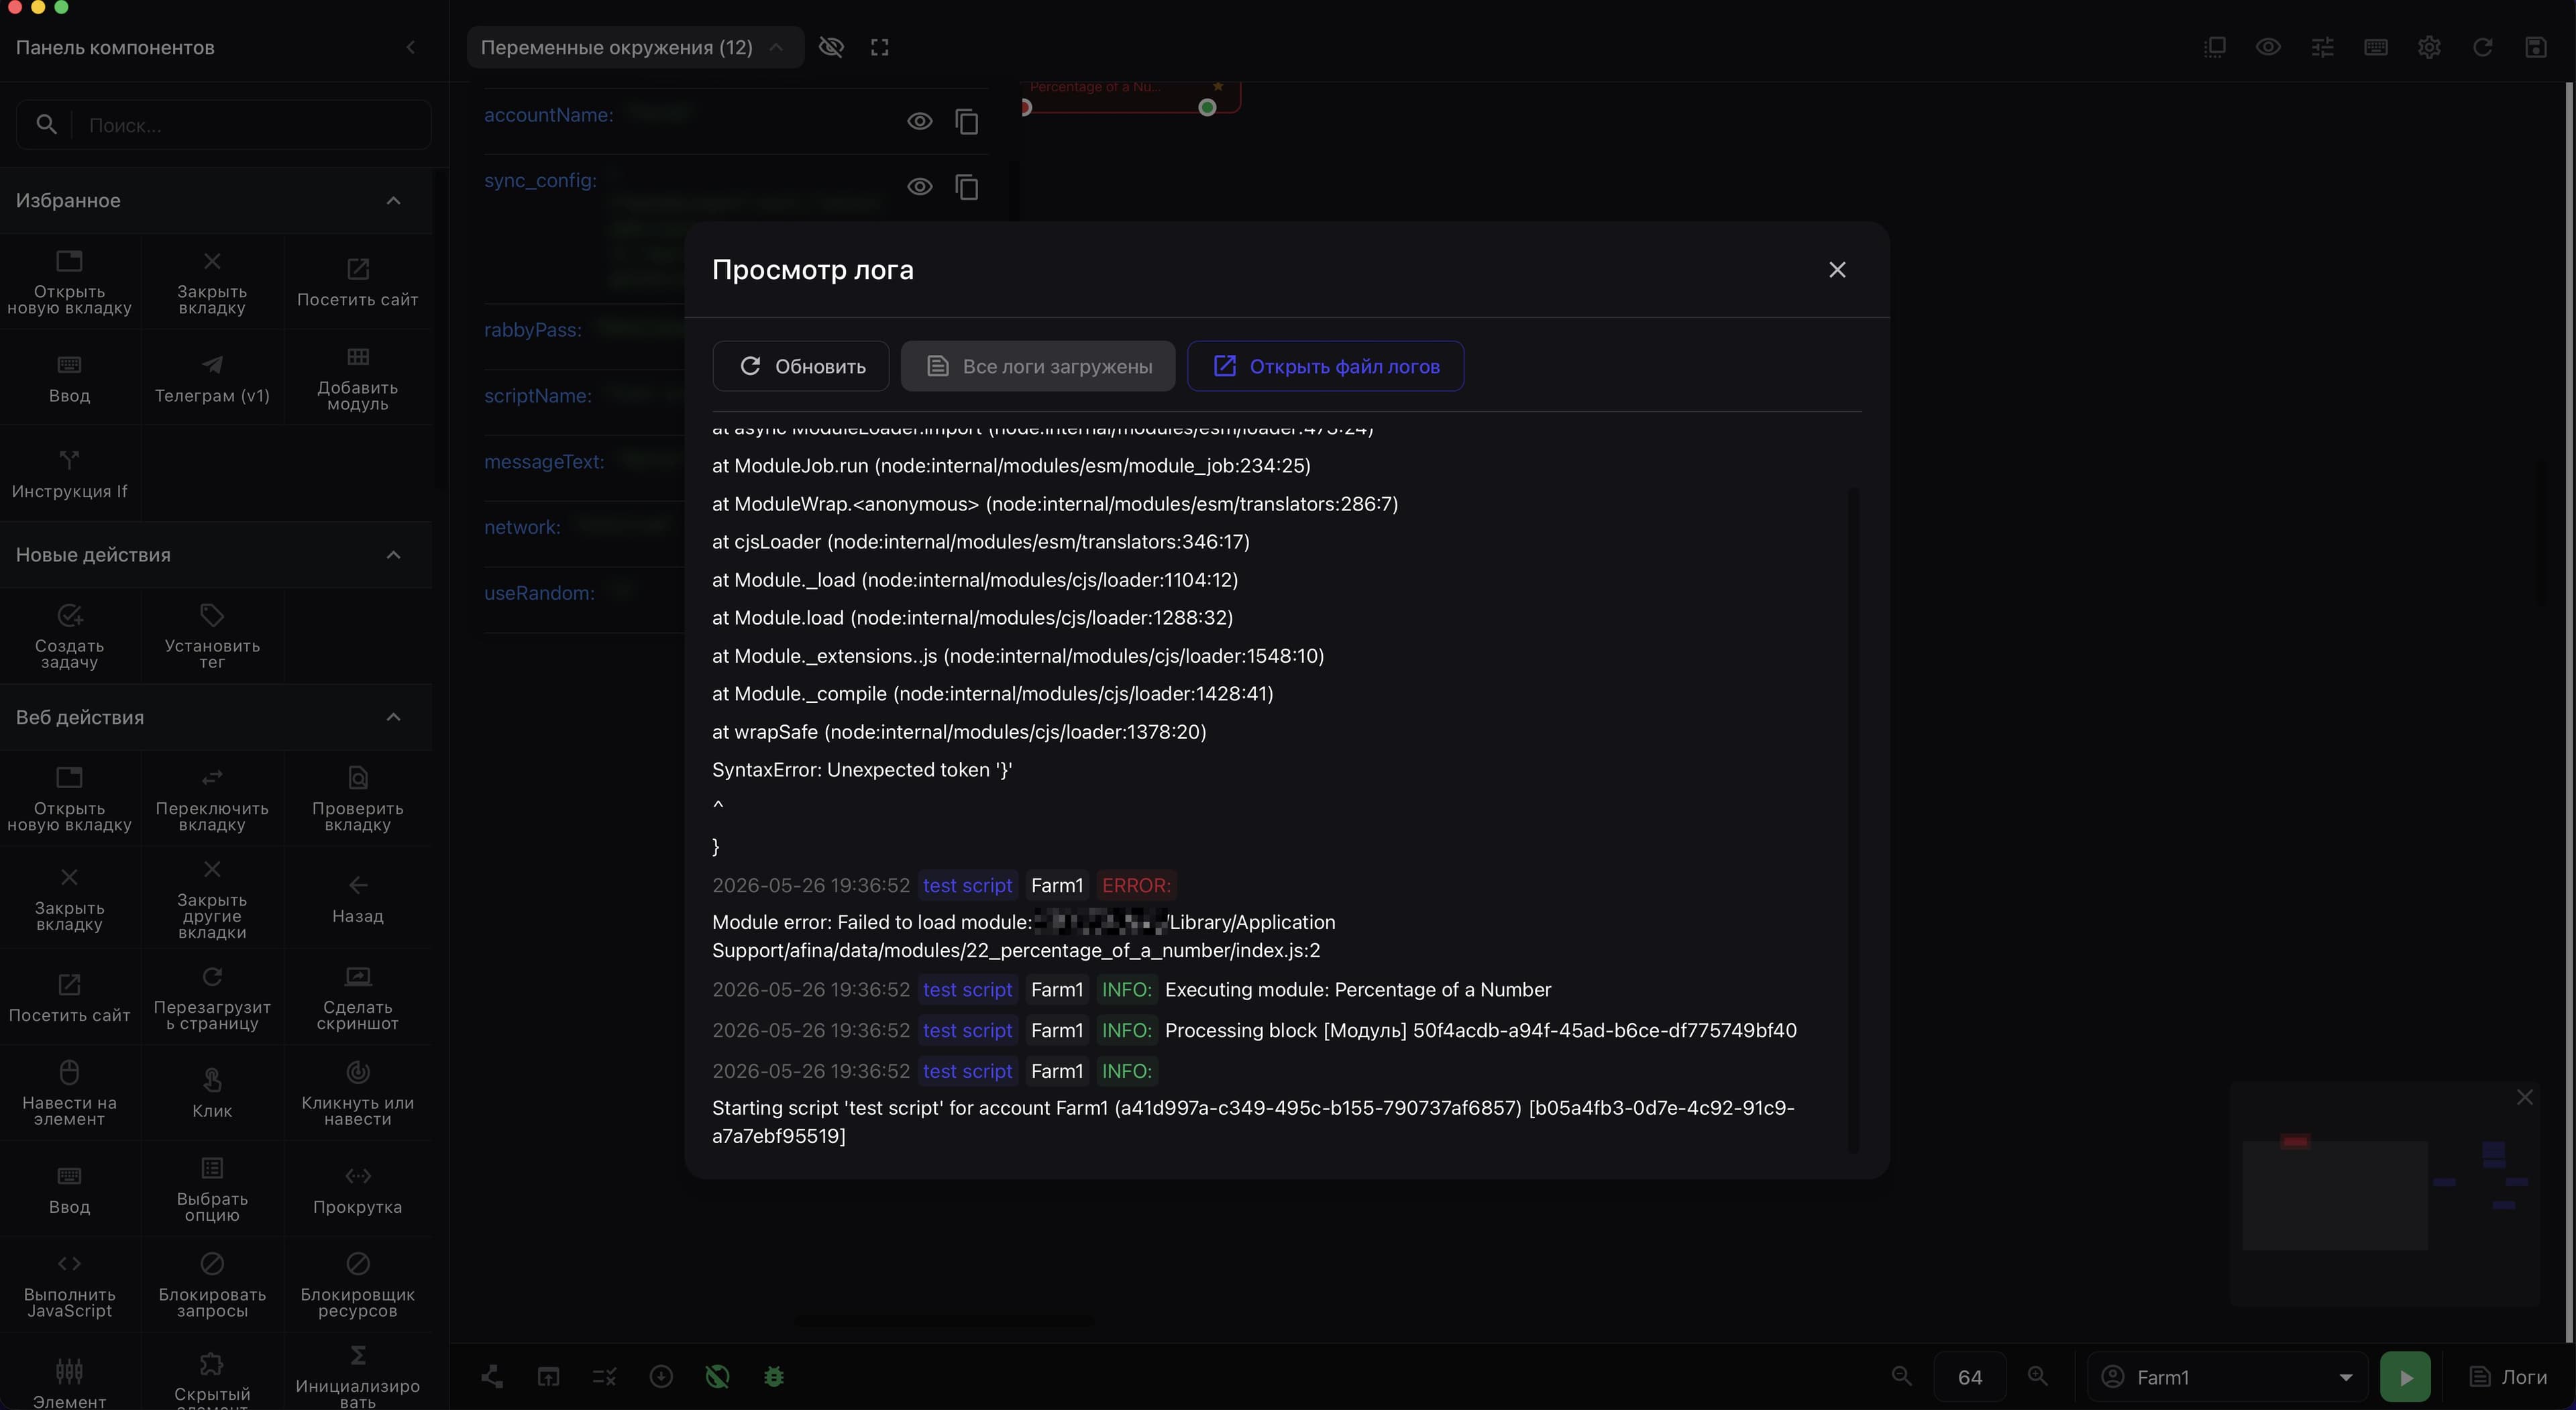Viewport: 2576px width, 1410px height.
Task: Reveal sync_config value with eye icon
Action: tap(919, 187)
